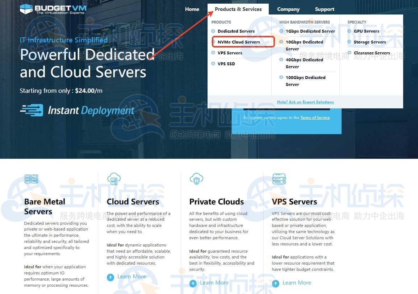The height and width of the screenshot is (294, 418).
Task: Click the Private Clouds shield icon
Action: click(196, 179)
